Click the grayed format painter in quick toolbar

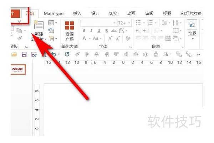tap(77, 54)
